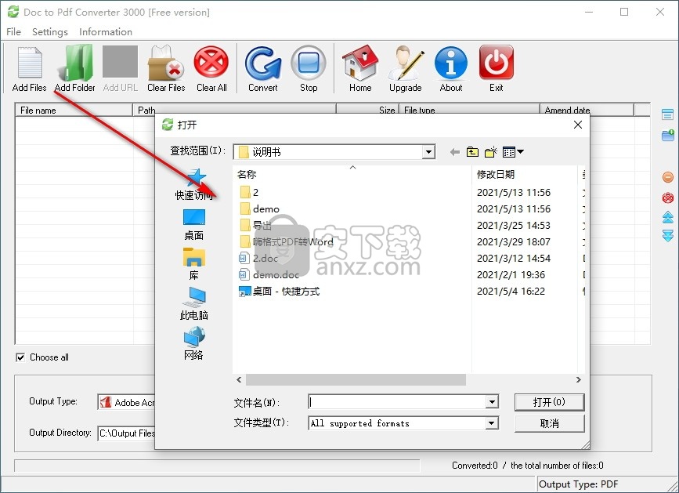Select 快速访问 in the places bar
Viewport: 679px width, 493px height.
click(193, 185)
